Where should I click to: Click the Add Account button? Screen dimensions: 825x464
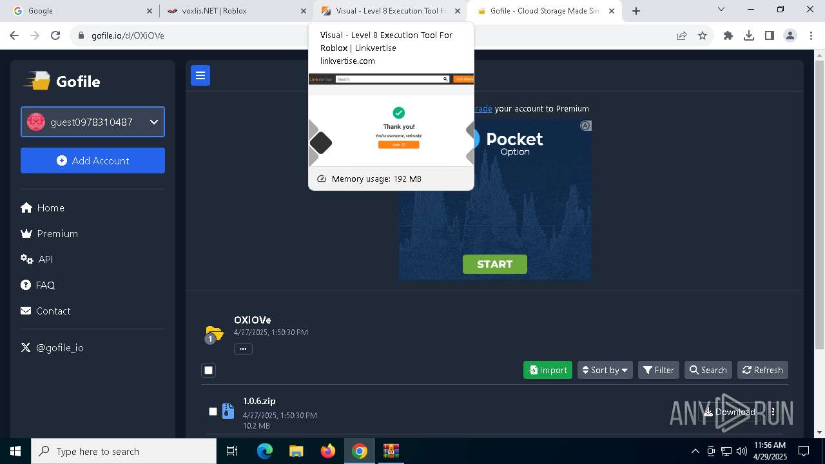(93, 160)
